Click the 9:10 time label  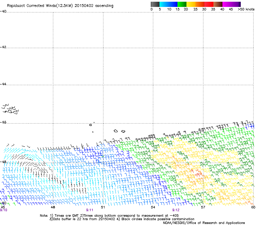coord(3,210)
